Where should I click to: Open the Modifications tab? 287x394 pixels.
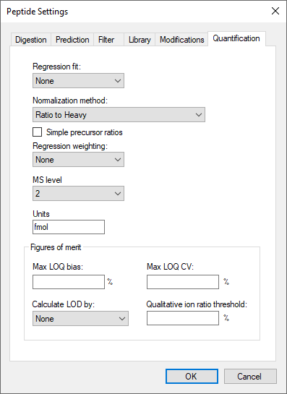pyautogui.click(x=181, y=40)
